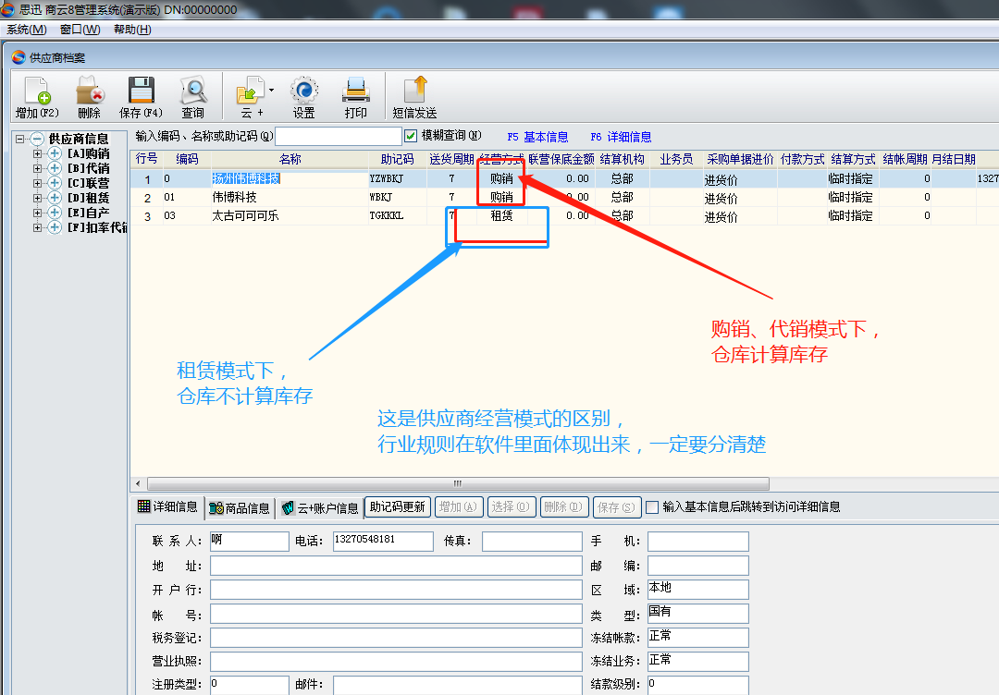Image resolution: width=999 pixels, height=695 pixels.
Task: Click the 助记码更新 button
Action: [x=397, y=506]
